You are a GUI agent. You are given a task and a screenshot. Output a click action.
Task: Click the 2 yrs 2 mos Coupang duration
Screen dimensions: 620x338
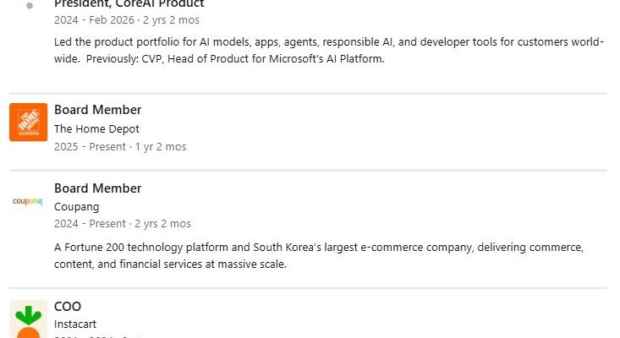pyautogui.click(x=162, y=224)
